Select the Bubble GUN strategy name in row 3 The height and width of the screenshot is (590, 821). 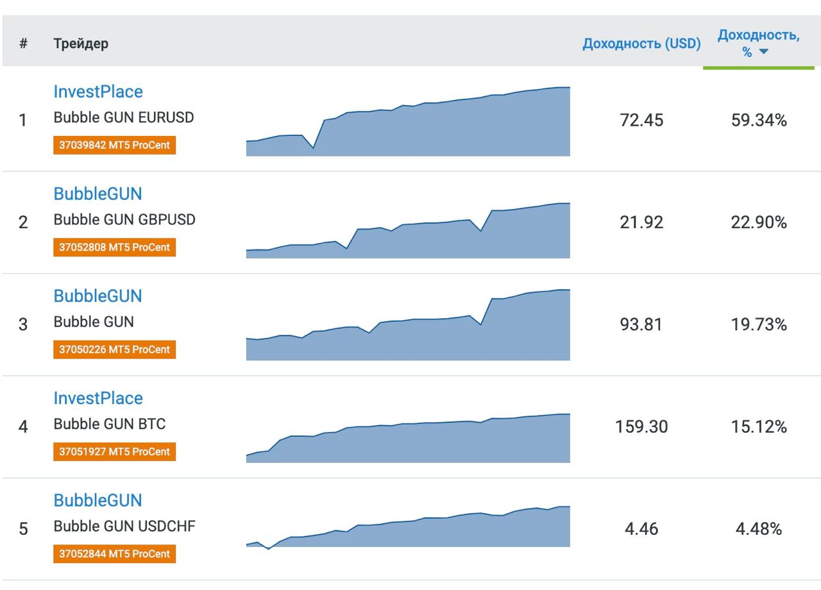[94, 322]
